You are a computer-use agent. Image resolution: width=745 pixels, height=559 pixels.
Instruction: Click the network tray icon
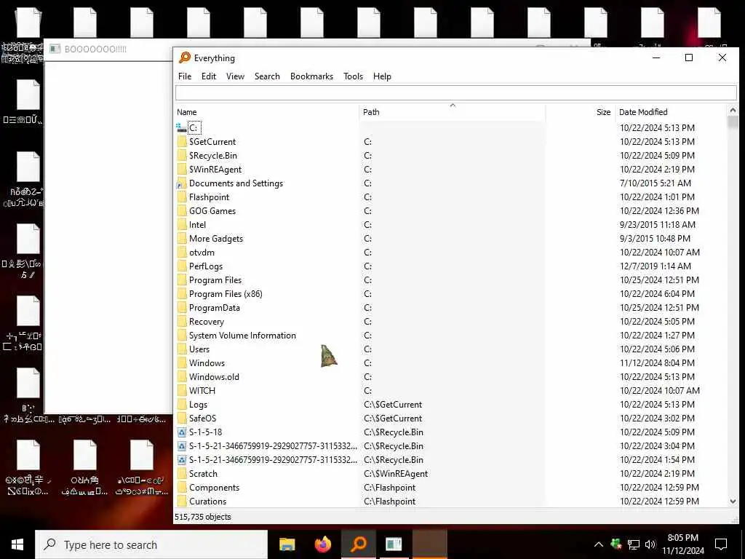634,544
